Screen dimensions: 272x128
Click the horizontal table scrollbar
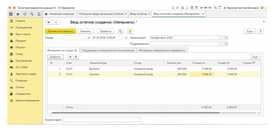click(x=135, y=113)
